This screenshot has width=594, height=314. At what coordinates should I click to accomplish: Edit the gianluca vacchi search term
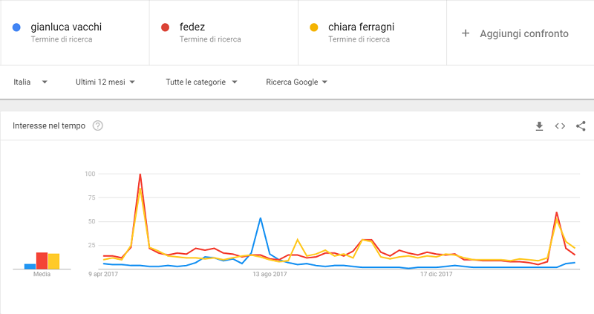(x=66, y=27)
